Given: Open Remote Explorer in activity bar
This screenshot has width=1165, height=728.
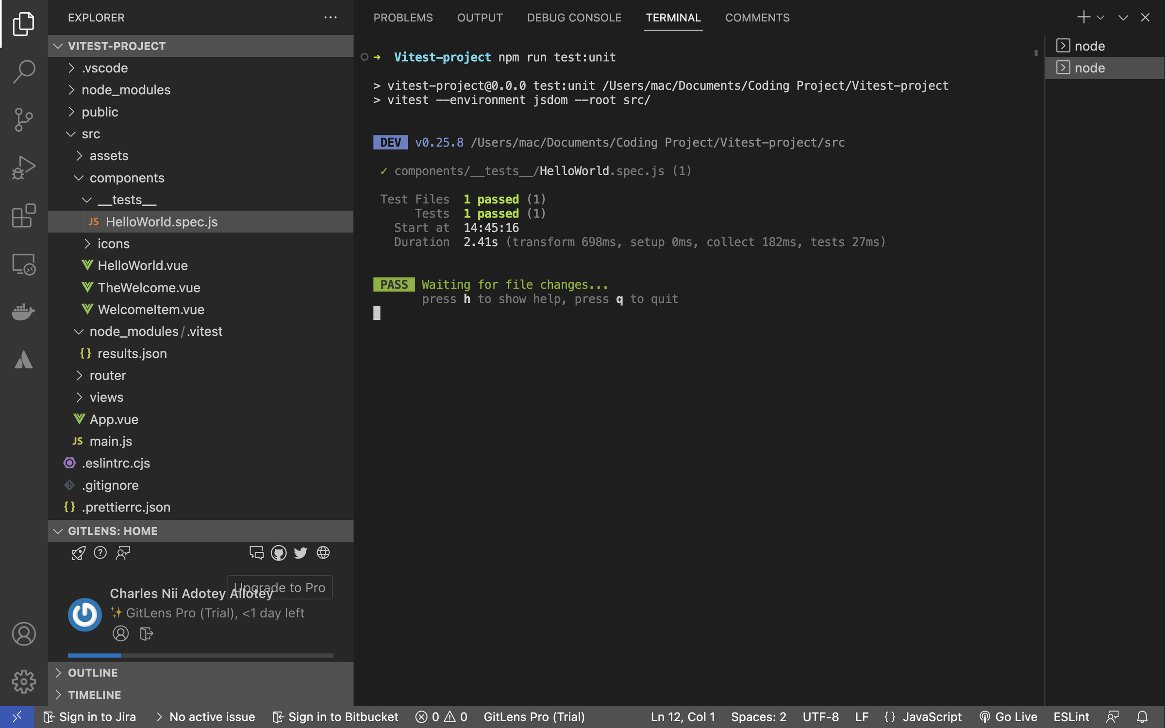Looking at the screenshot, I should tap(23, 265).
